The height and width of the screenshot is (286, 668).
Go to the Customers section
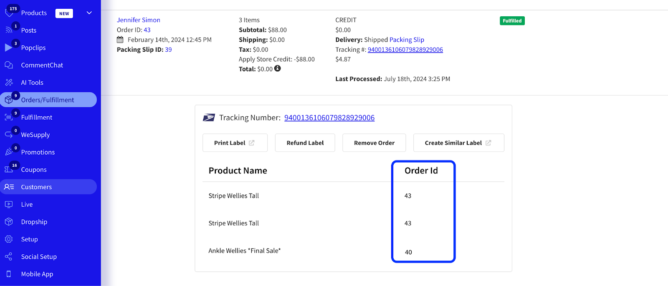click(x=37, y=187)
